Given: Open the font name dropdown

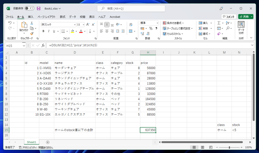Looking at the screenshot, I should coord(75,24).
